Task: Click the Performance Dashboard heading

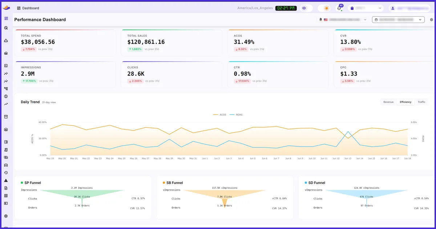Action: click(40, 20)
